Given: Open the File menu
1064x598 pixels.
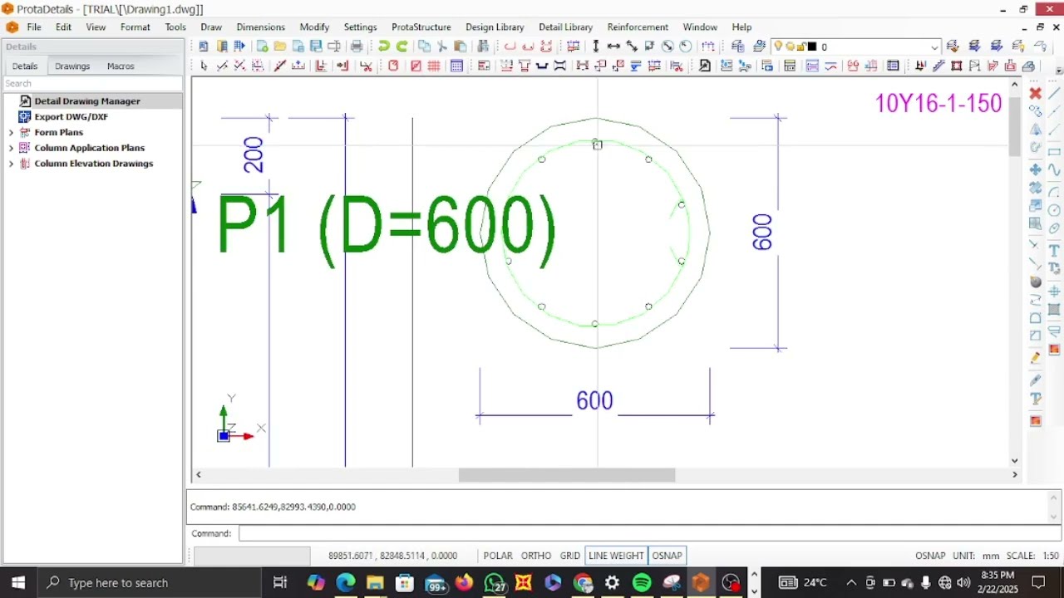Looking at the screenshot, I should point(34,27).
